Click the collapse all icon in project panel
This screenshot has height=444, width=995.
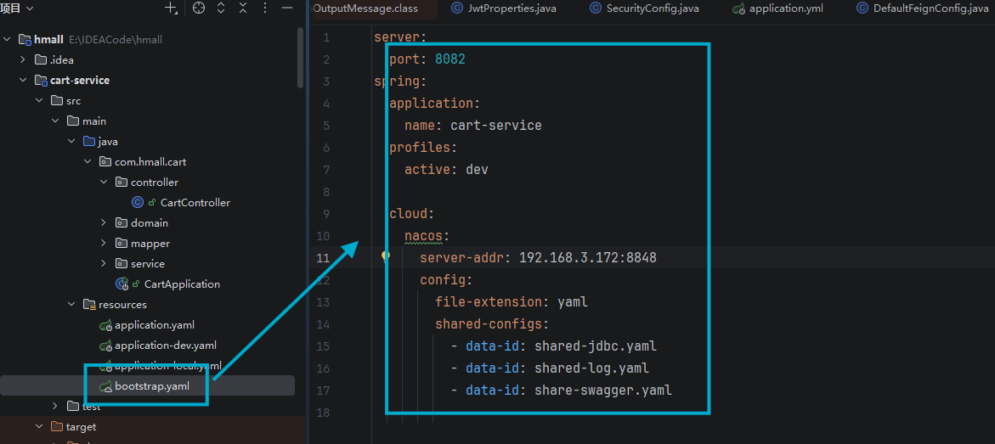[x=242, y=8]
